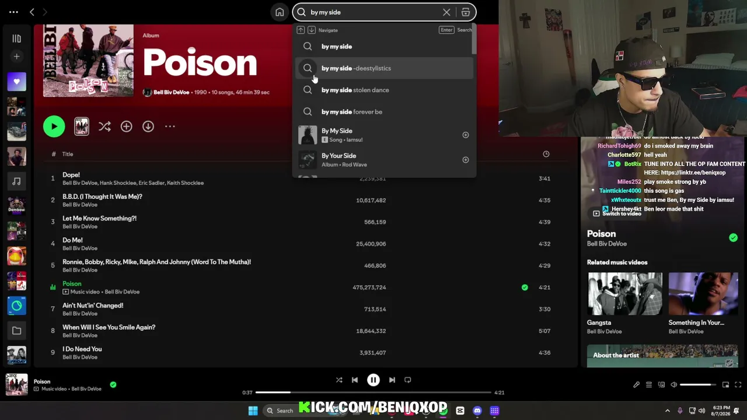Select track "Ain't Nut'in' Changed!"

[93, 306]
